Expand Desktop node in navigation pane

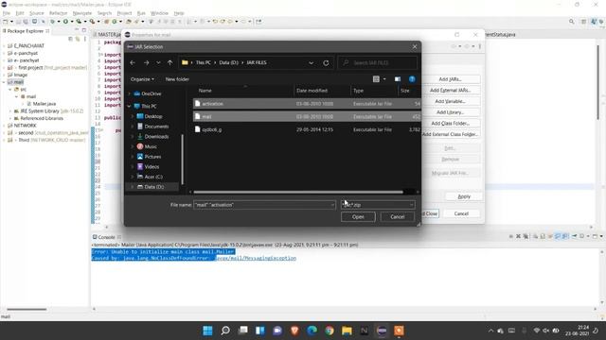[133, 116]
